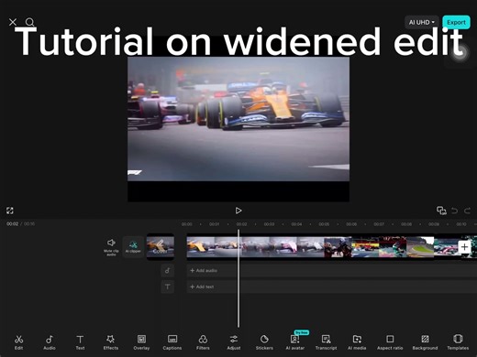Image resolution: width=477 pixels, height=357 pixels.
Task: Open the Edit scissors tool
Action: click(18, 342)
